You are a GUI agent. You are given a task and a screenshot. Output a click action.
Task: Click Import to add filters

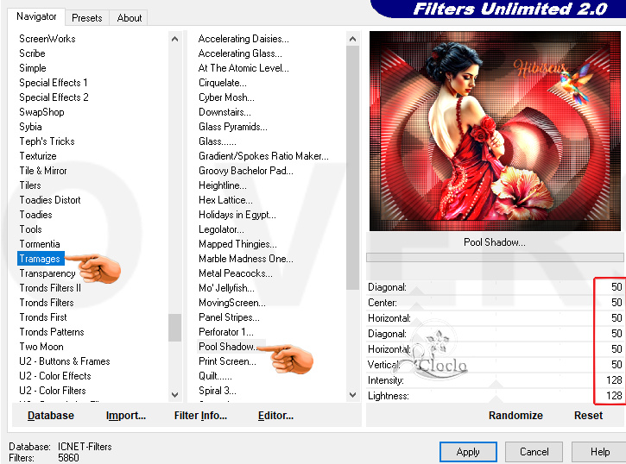coord(126,415)
